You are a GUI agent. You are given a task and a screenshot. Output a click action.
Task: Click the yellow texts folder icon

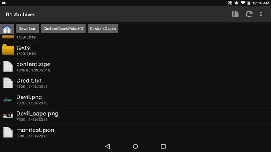click(x=8, y=50)
